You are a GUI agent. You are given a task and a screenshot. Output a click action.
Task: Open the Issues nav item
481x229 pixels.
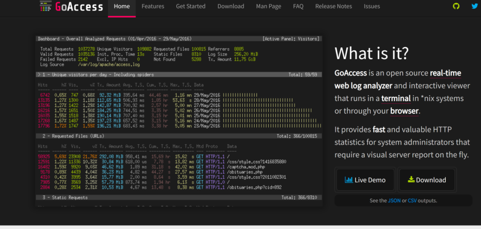coord(372,6)
